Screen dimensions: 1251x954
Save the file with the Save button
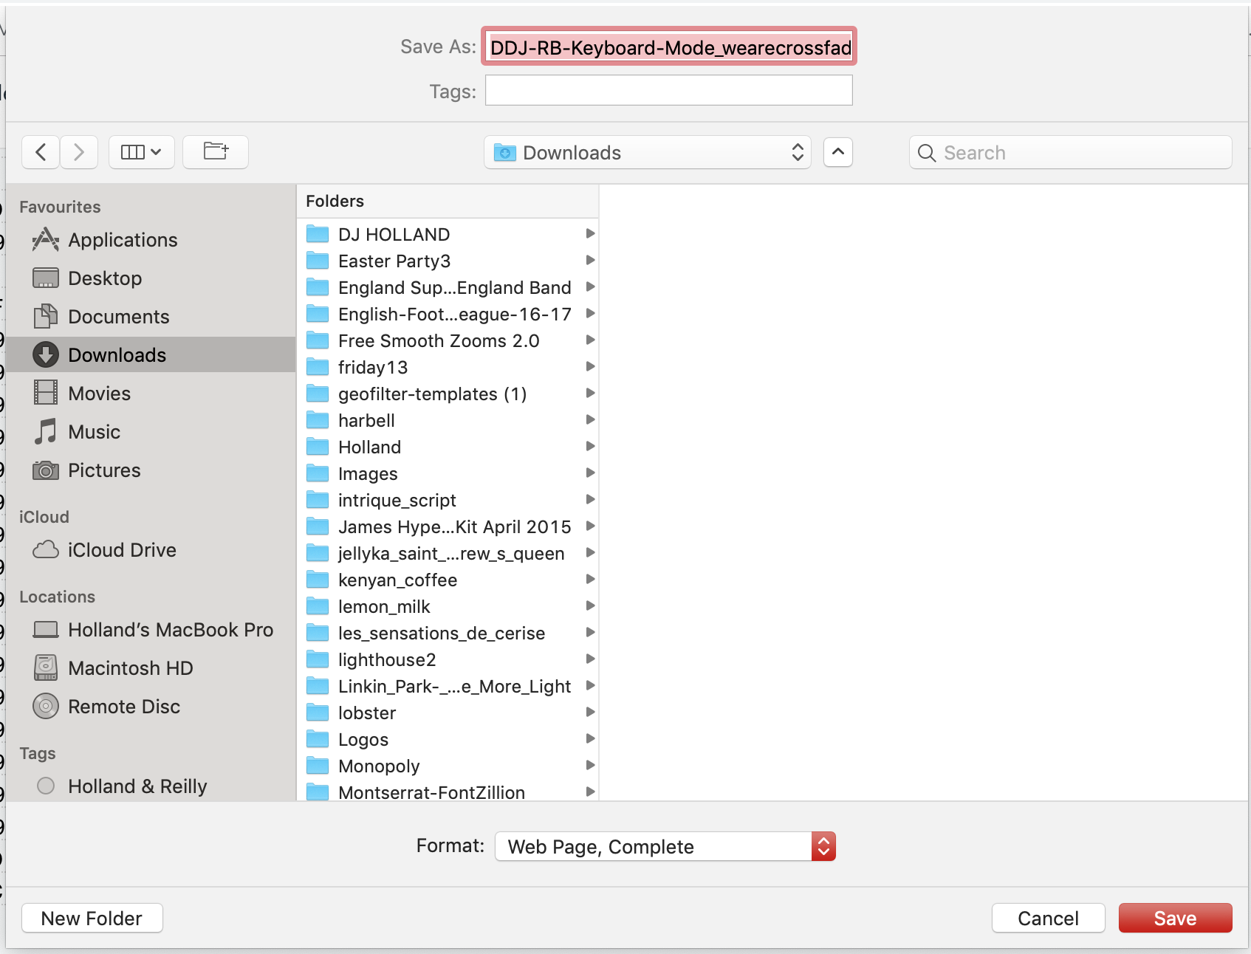[x=1174, y=918]
